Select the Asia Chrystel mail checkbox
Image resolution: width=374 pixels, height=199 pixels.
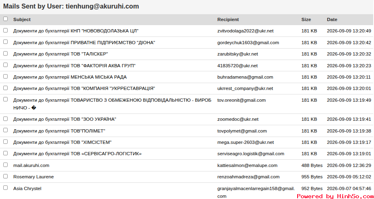click(5, 188)
